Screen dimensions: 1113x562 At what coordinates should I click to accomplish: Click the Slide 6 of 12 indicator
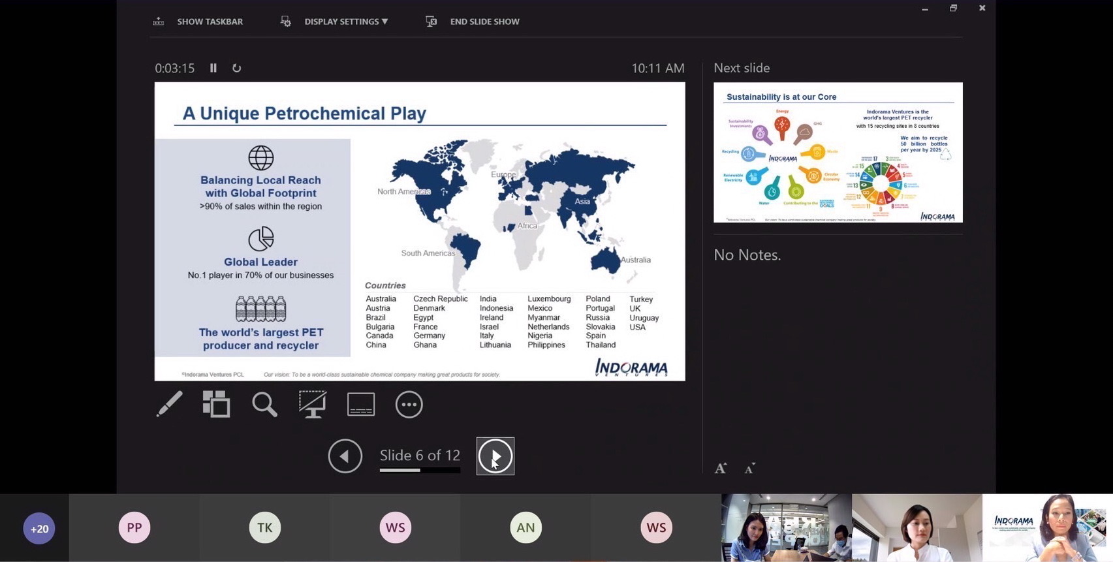(x=420, y=455)
